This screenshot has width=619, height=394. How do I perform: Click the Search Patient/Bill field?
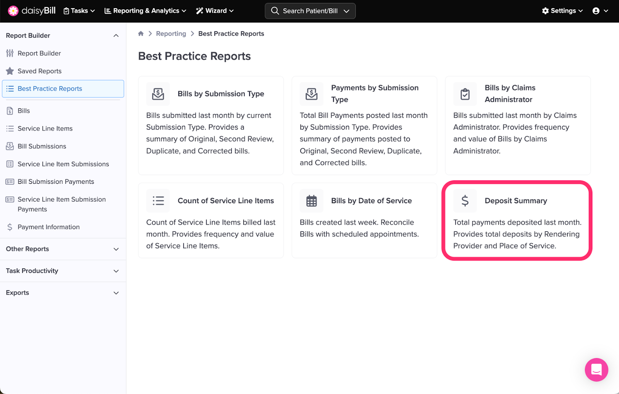click(310, 11)
